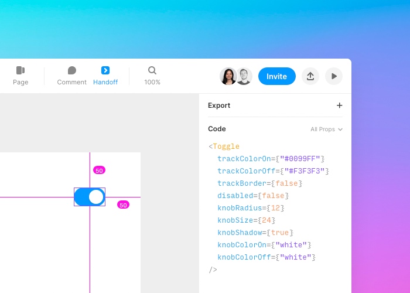
Task: Click the disabled={false} line
Action: [x=253, y=196]
